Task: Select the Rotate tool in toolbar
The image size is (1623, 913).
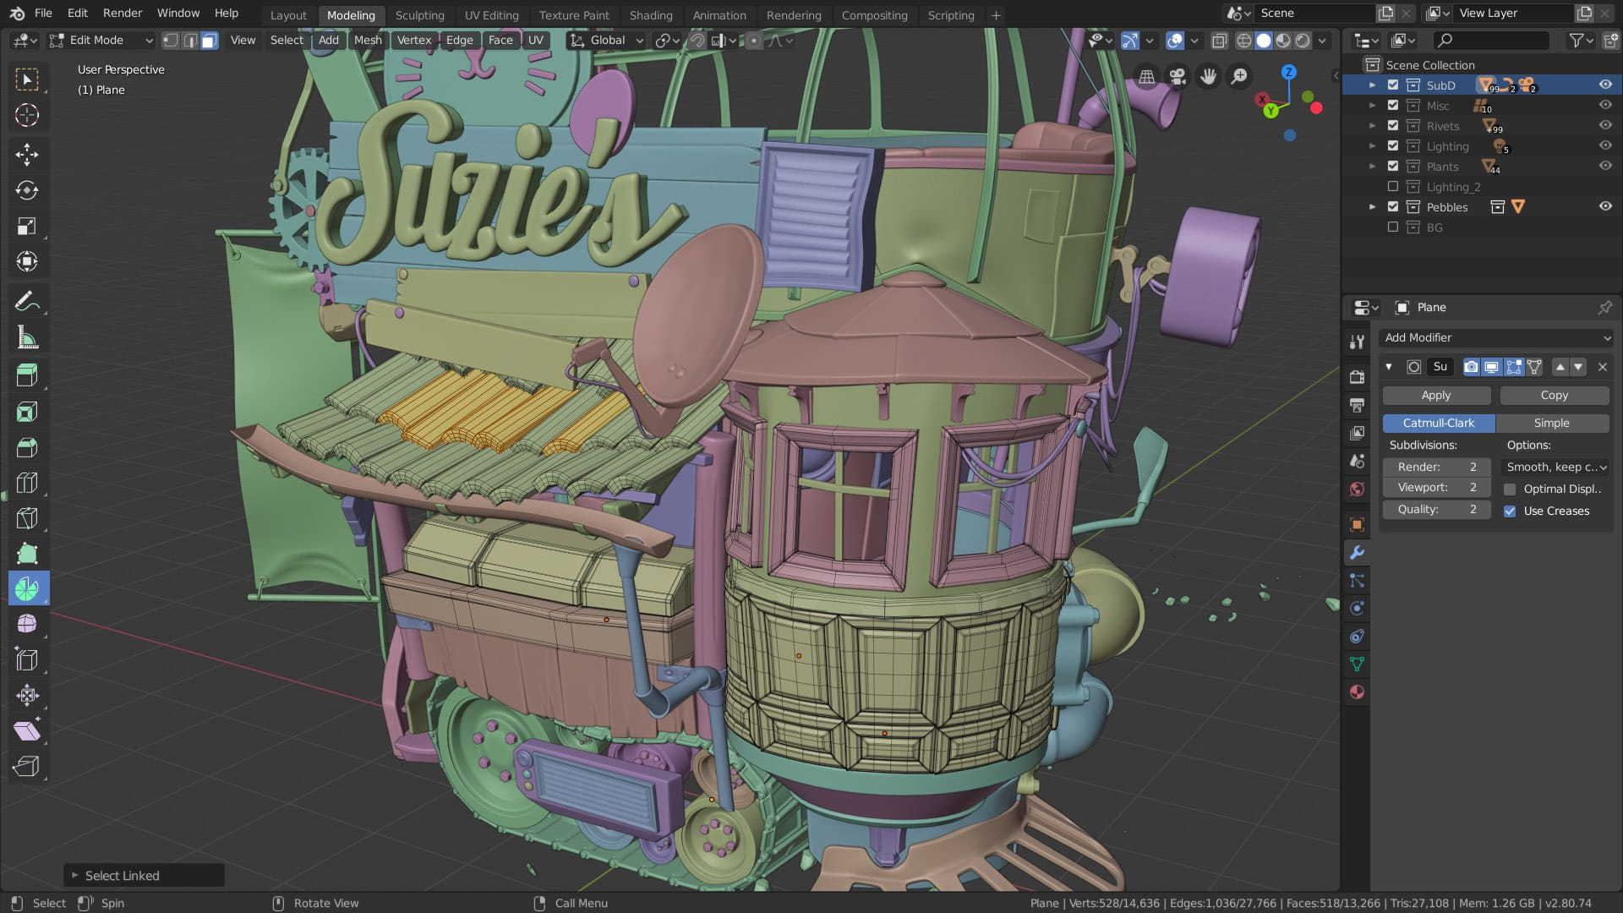Action: pos(27,189)
